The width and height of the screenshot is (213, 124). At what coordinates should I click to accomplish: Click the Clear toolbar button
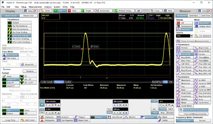coord(46,11)
